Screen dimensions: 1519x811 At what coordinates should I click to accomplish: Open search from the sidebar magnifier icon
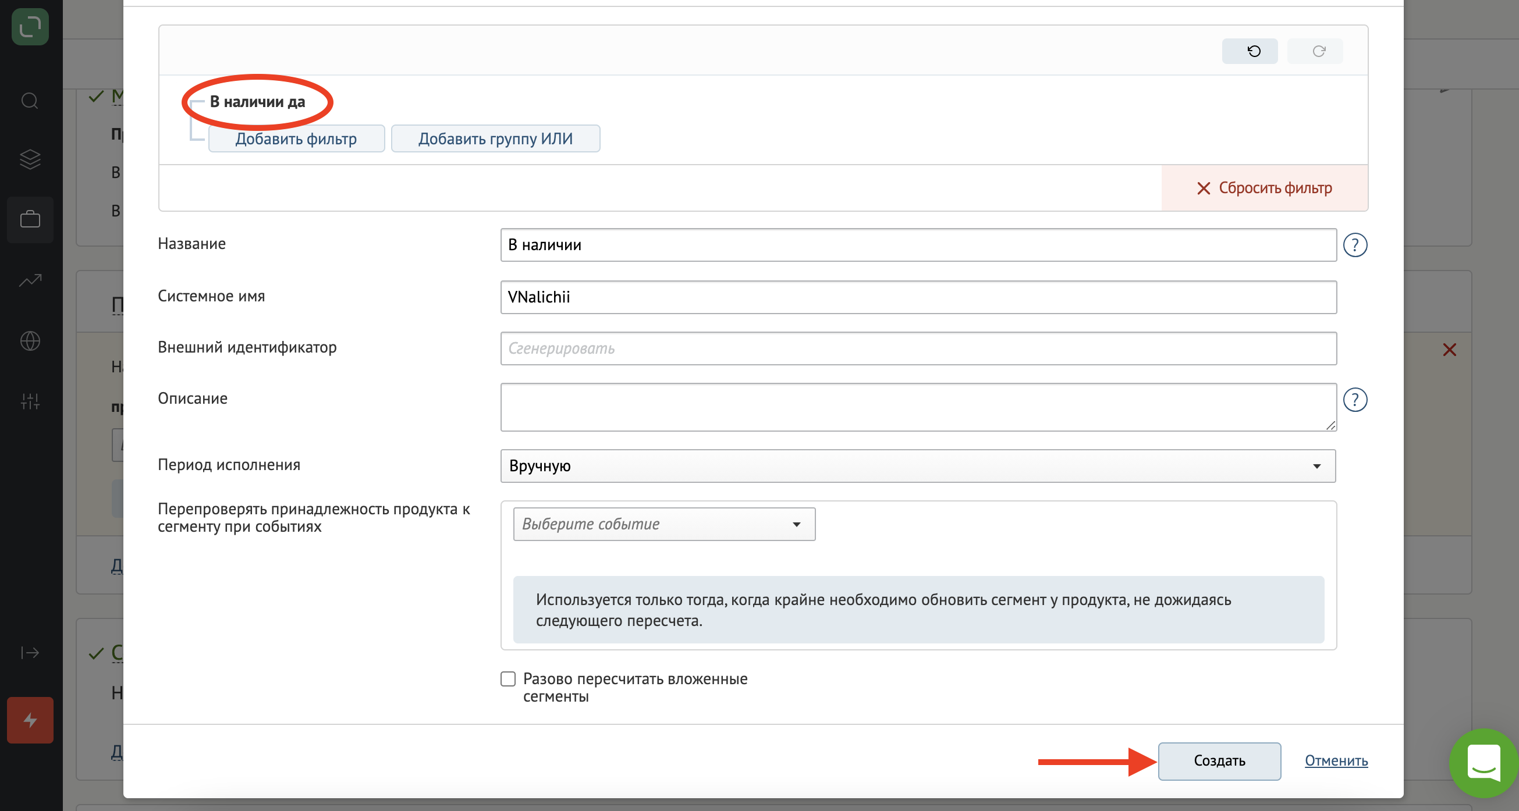[x=30, y=101]
